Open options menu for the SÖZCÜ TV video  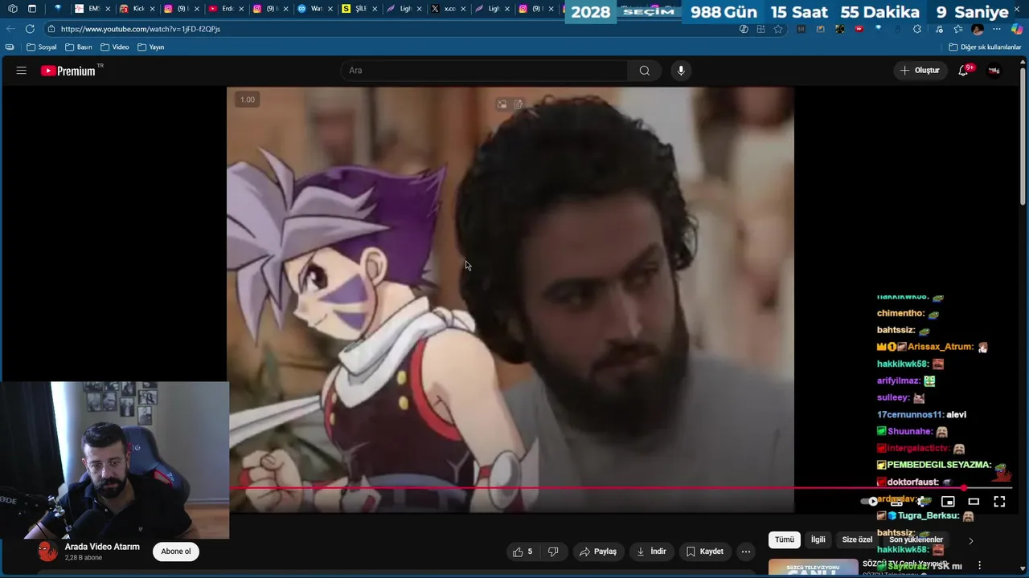pyautogui.click(x=978, y=566)
